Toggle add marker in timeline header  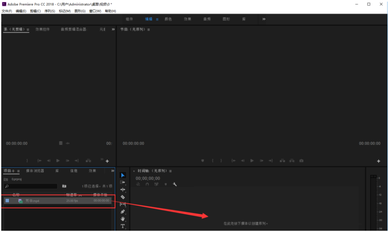165,184
